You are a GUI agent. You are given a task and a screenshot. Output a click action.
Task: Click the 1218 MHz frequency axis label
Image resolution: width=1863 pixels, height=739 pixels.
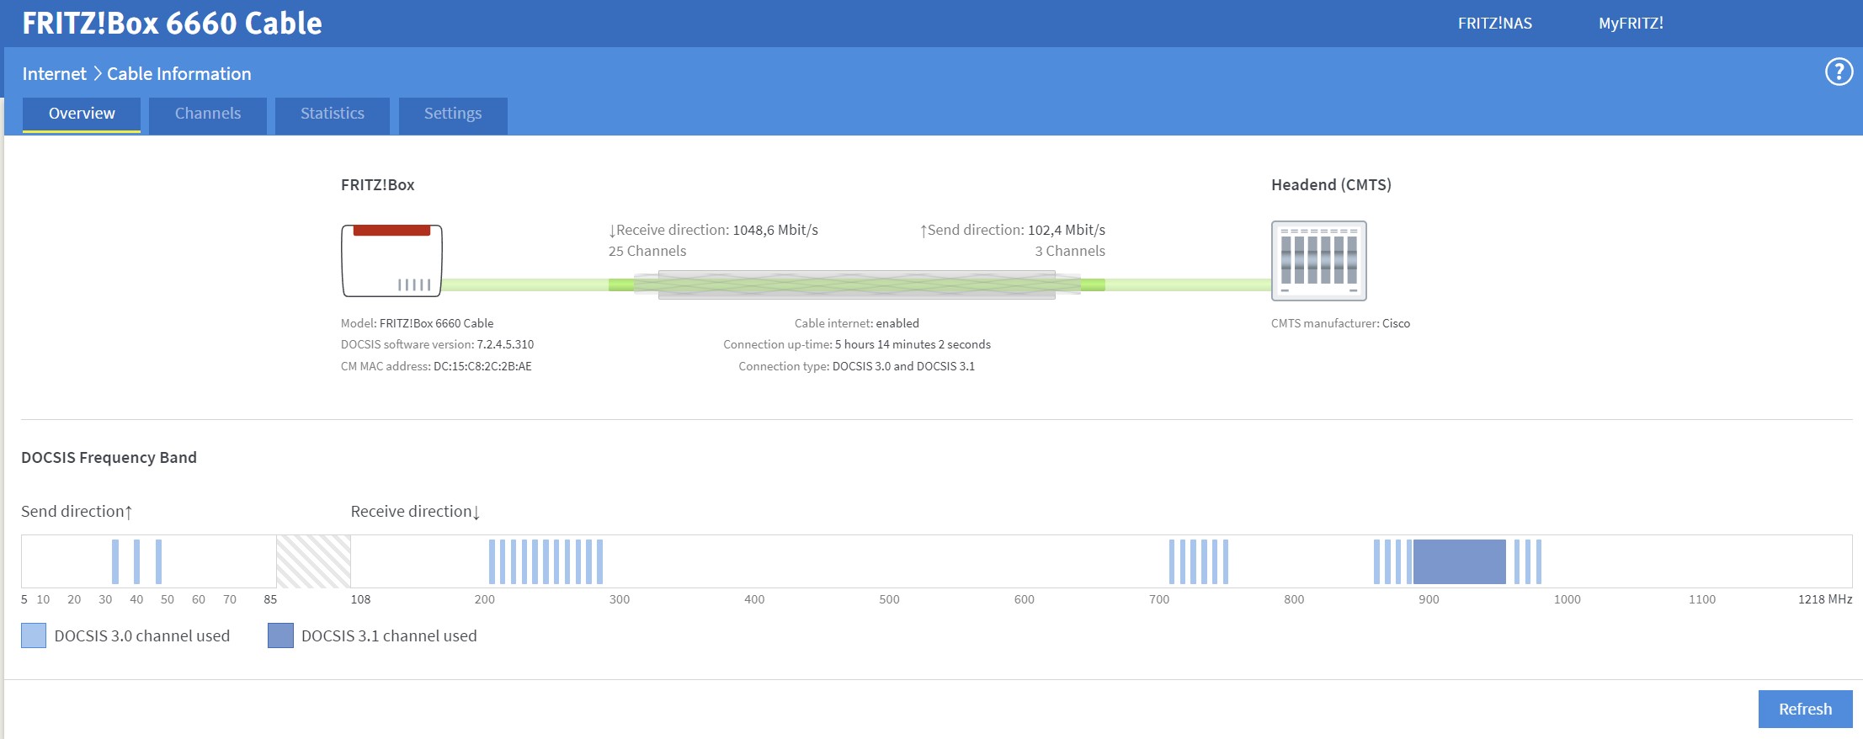tap(1824, 599)
